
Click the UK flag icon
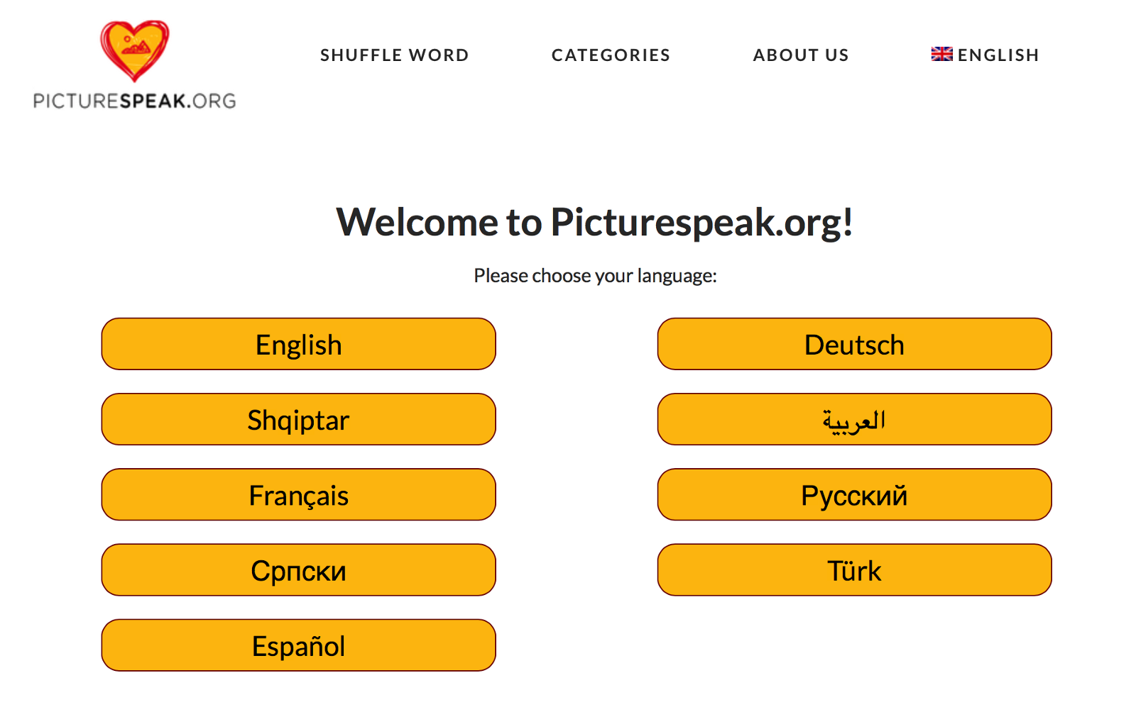tap(941, 54)
